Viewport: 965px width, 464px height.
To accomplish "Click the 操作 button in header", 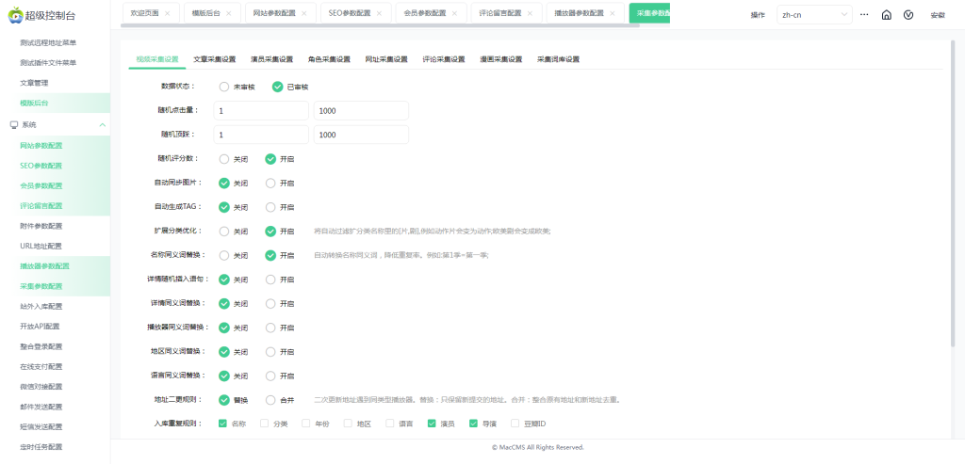I will click(x=758, y=15).
